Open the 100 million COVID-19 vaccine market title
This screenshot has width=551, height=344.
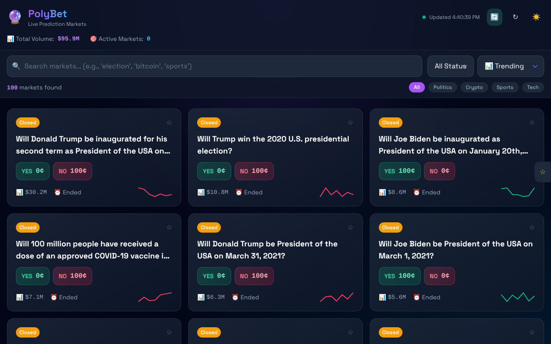point(93,250)
